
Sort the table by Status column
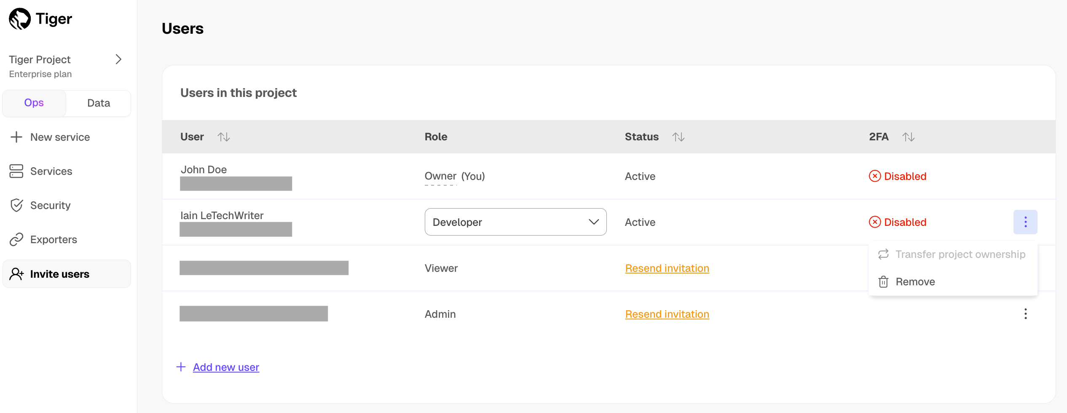coord(678,137)
